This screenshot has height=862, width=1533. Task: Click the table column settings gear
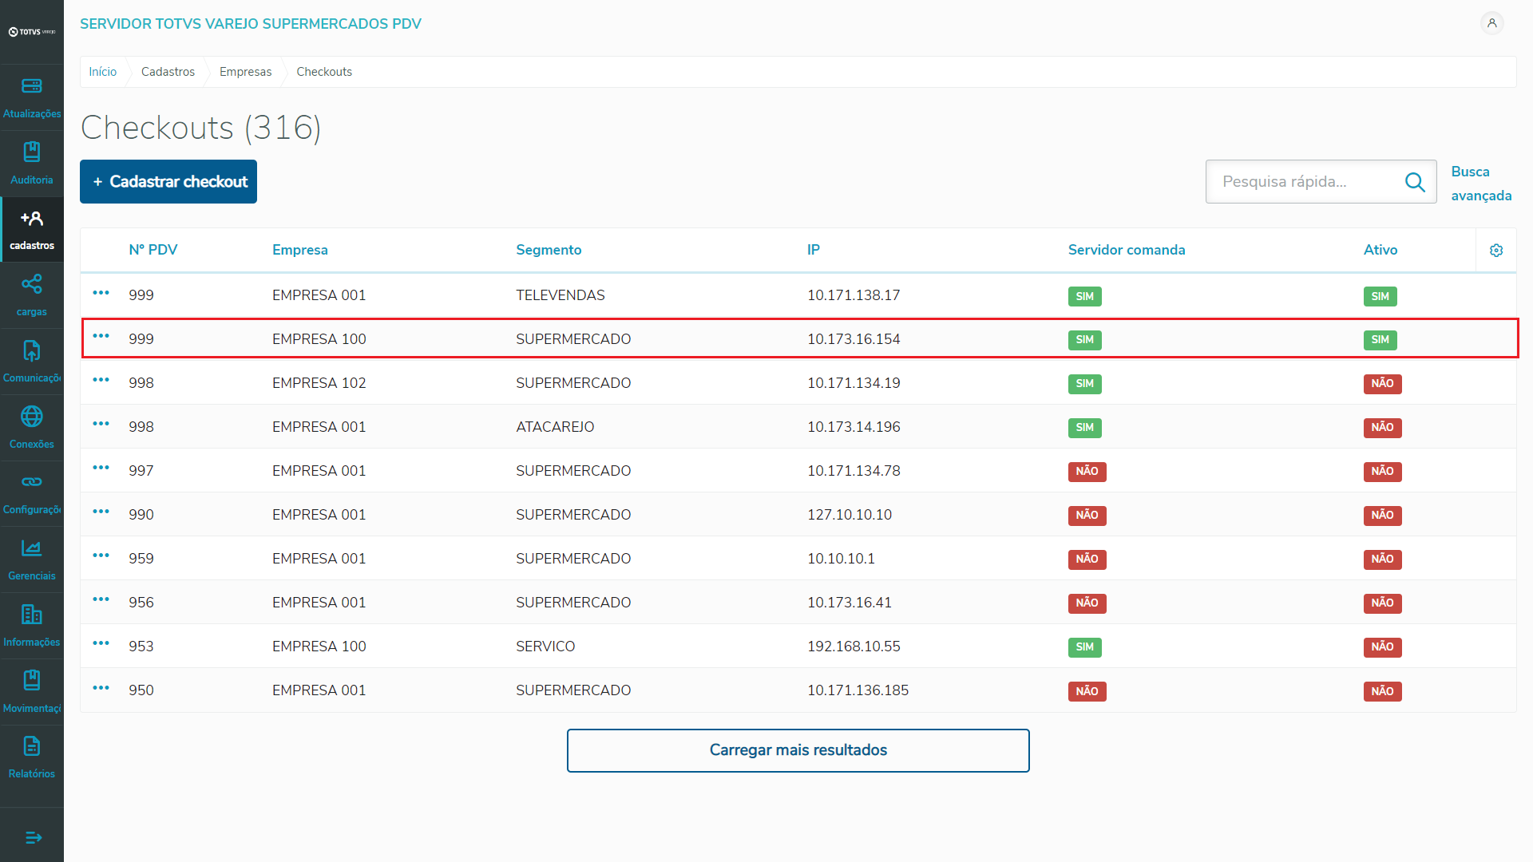pyautogui.click(x=1496, y=251)
